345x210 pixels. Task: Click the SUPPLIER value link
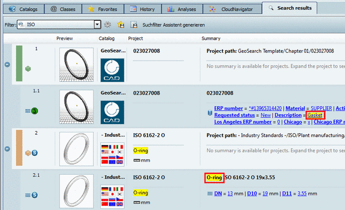[x=321, y=108]
